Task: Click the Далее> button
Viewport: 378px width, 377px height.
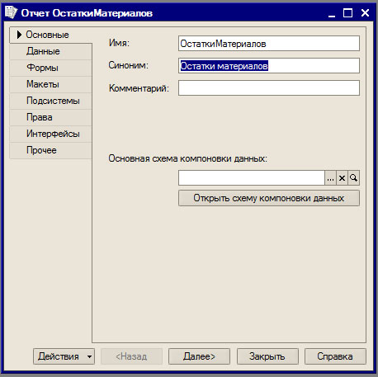Action: pyautogui.click(x=199, y=356)
